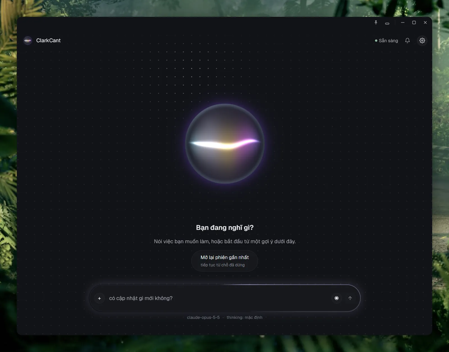
Task: Click the 'Sẵn sàng' status indicator
Action: 386,40
